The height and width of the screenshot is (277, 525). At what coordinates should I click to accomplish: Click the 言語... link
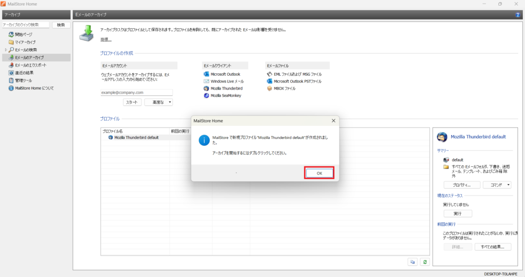coord(106,39)
